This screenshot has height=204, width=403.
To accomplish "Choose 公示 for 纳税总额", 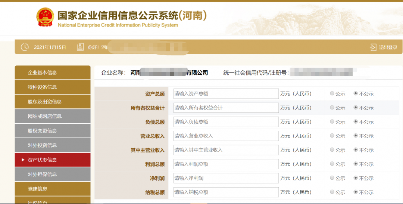I will pyautogui.click(x=332, y=192).
